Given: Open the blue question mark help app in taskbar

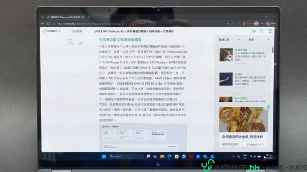Looking at the screenshot, I should 184,157.
